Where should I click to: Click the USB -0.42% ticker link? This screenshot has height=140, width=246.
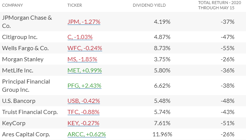pos(84,101)
